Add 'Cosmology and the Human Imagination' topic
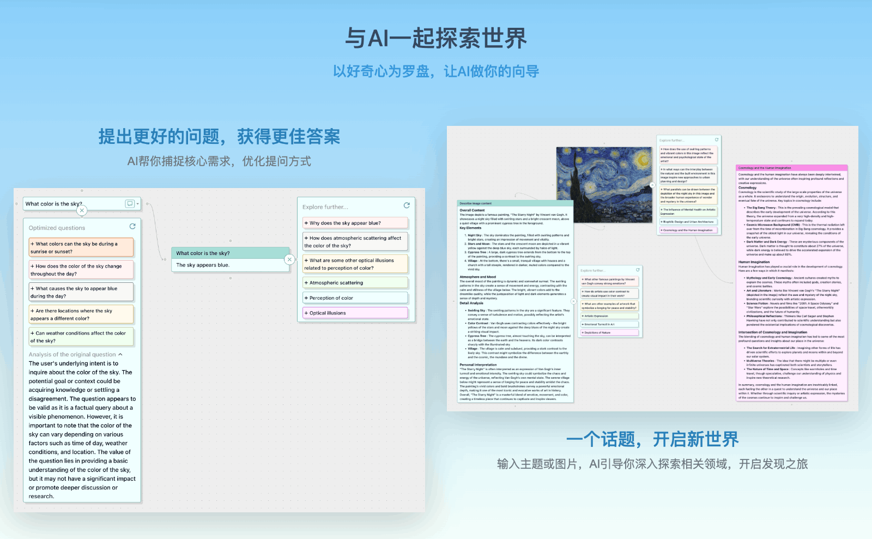This screenshot has height=539, width=872. (x=688, y=230)
